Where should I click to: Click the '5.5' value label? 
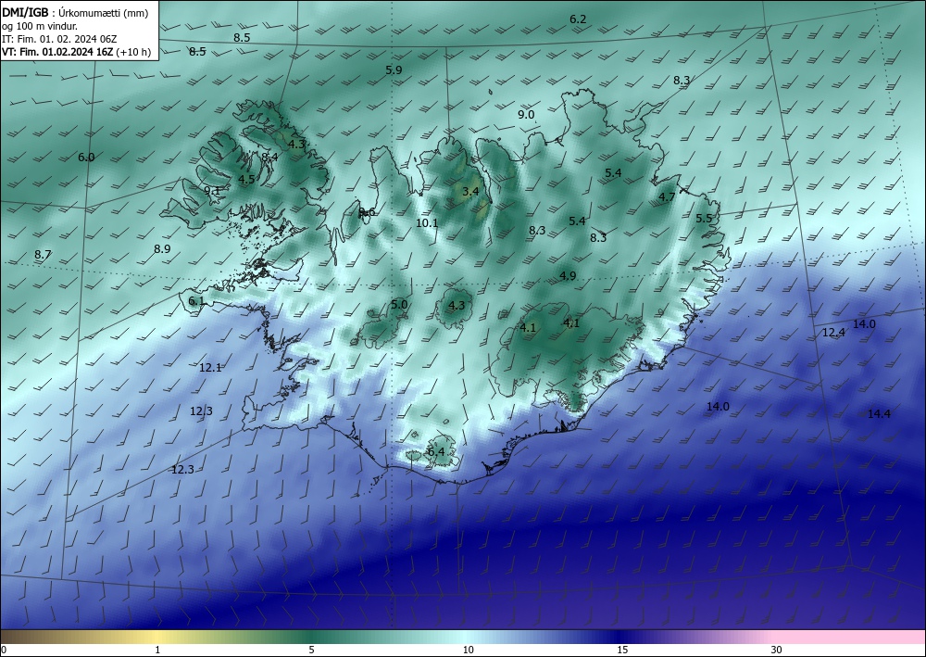coord(704,218)
